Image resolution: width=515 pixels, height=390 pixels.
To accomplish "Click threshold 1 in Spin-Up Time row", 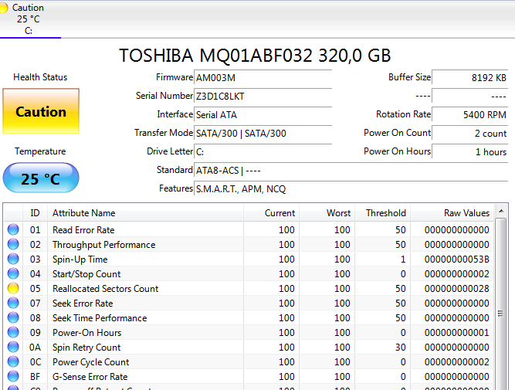I will tap(403, 259).
